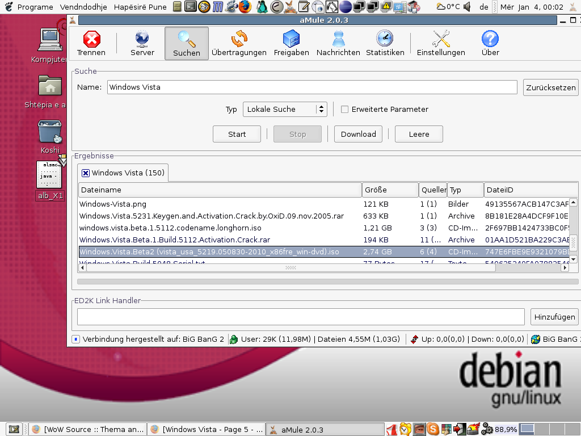Click the Leere clear button

[419, 134]
